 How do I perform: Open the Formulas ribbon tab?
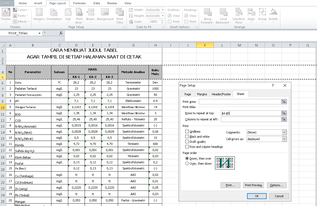point(80,3)
